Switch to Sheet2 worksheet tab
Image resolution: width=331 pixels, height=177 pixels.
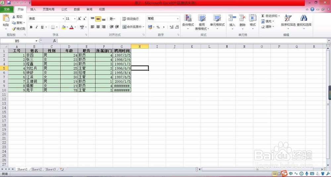(x=36, y=169)
